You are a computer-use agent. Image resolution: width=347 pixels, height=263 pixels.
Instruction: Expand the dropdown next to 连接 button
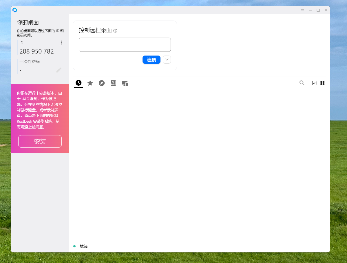pyautogui.click(x=167, y=60)
